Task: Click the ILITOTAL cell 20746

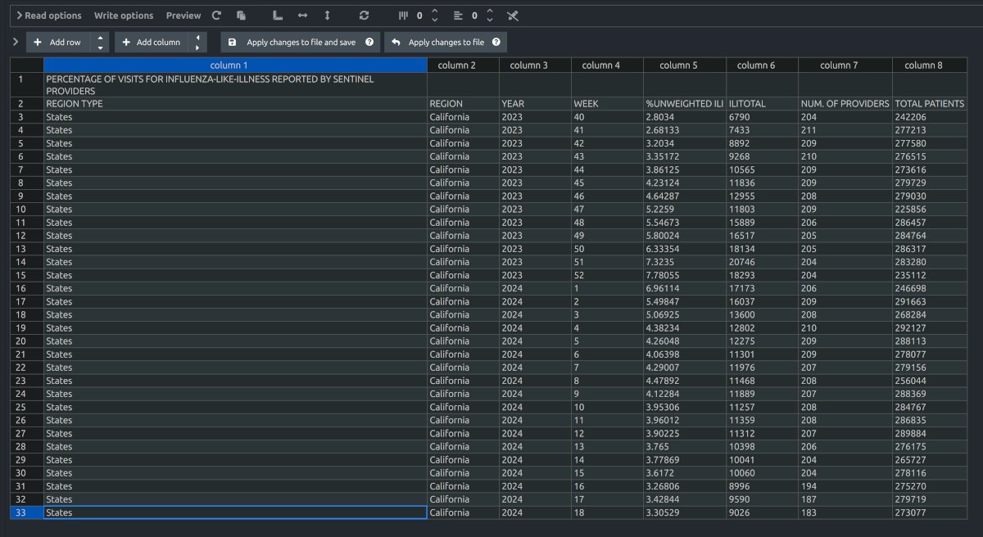Action: 763,262
